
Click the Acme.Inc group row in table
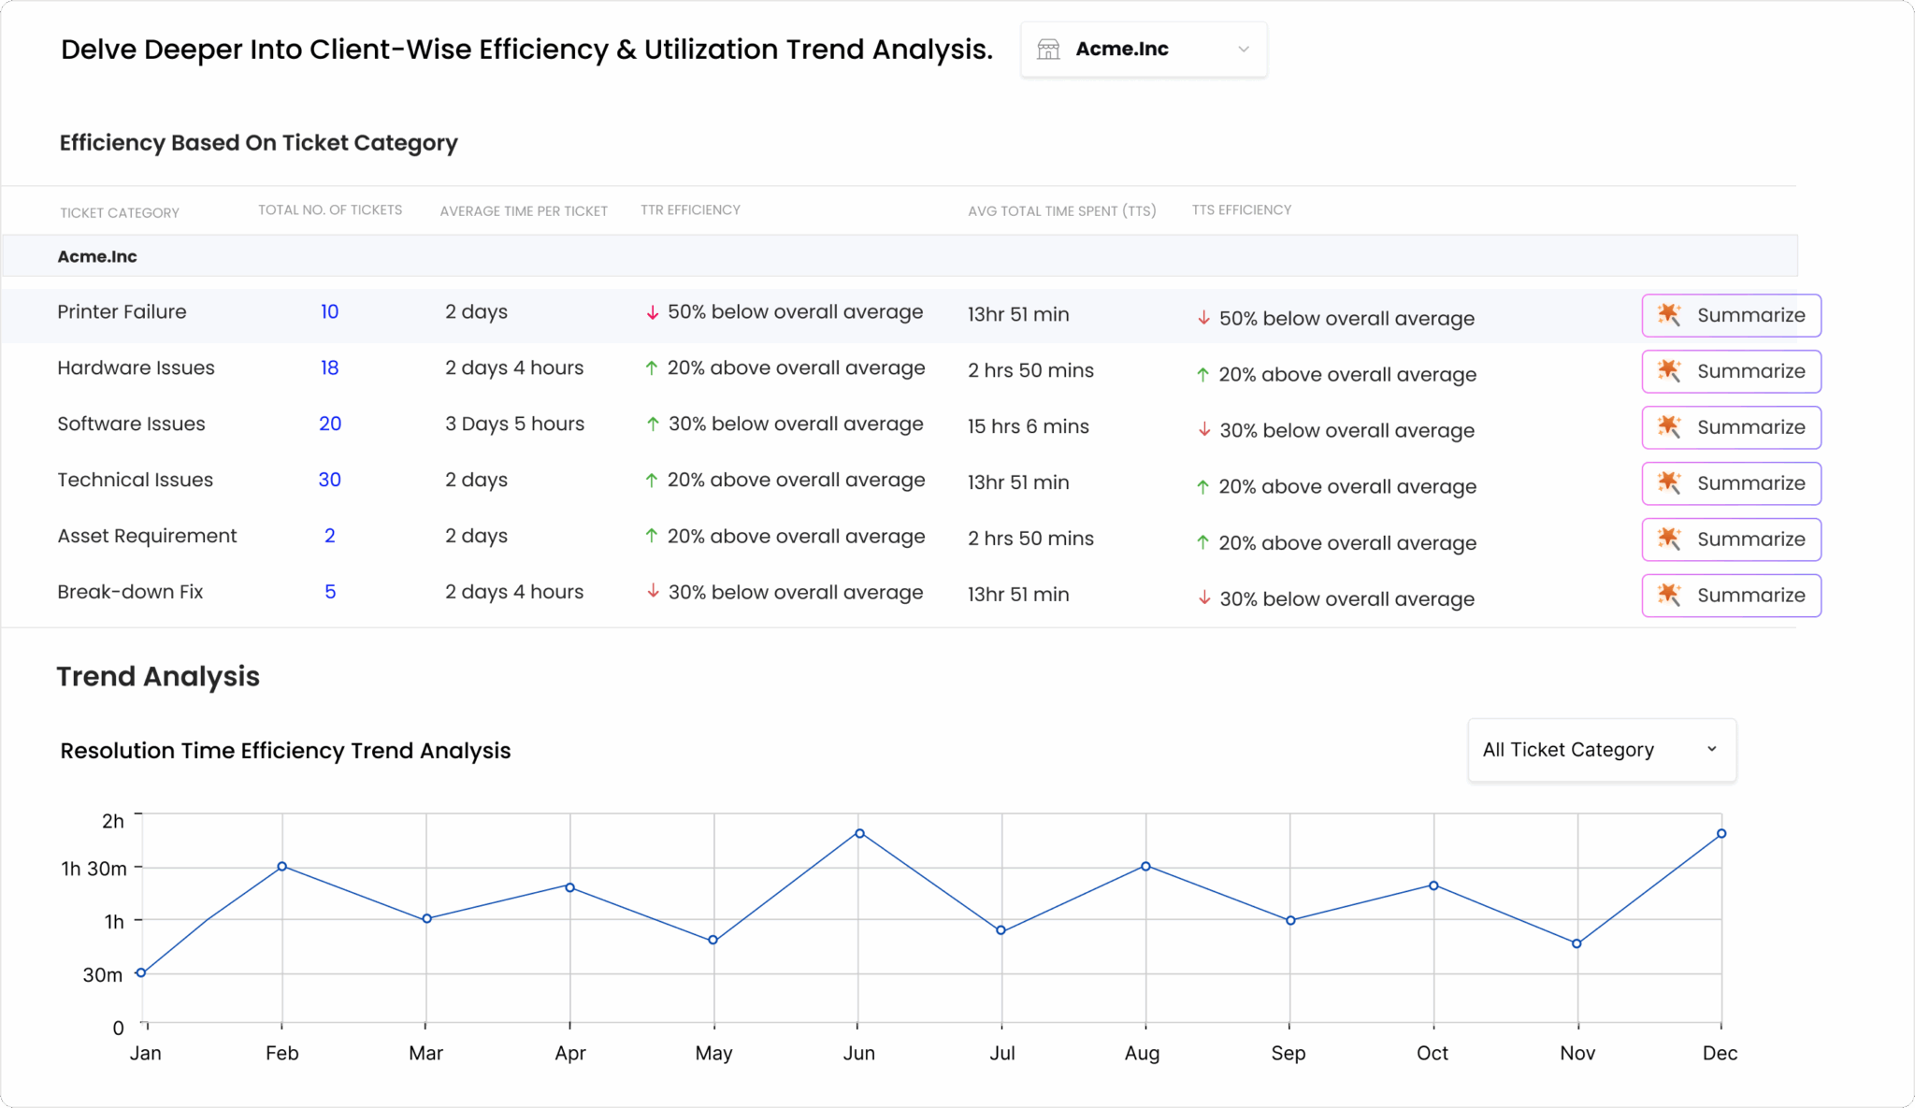[97, 256]
